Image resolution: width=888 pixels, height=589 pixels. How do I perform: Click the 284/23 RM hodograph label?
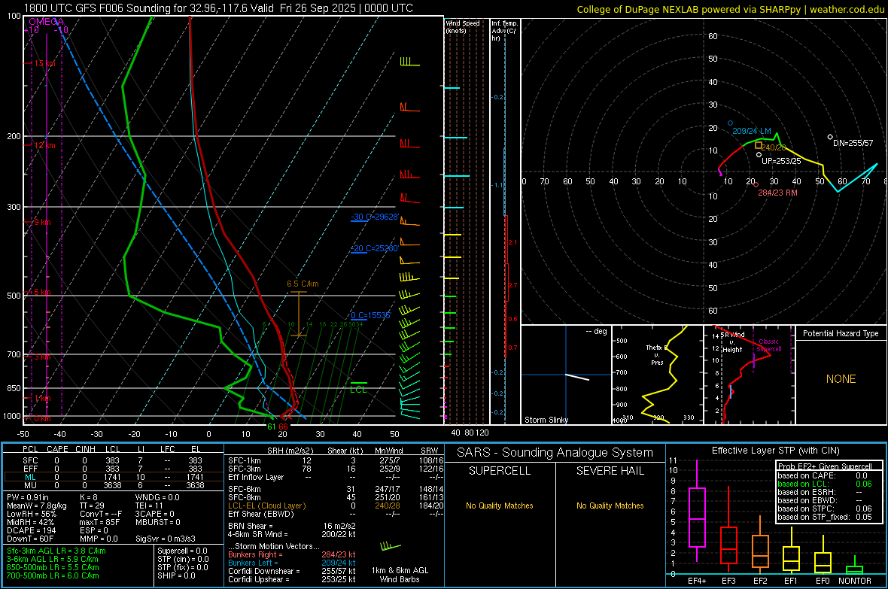[777, 193]
